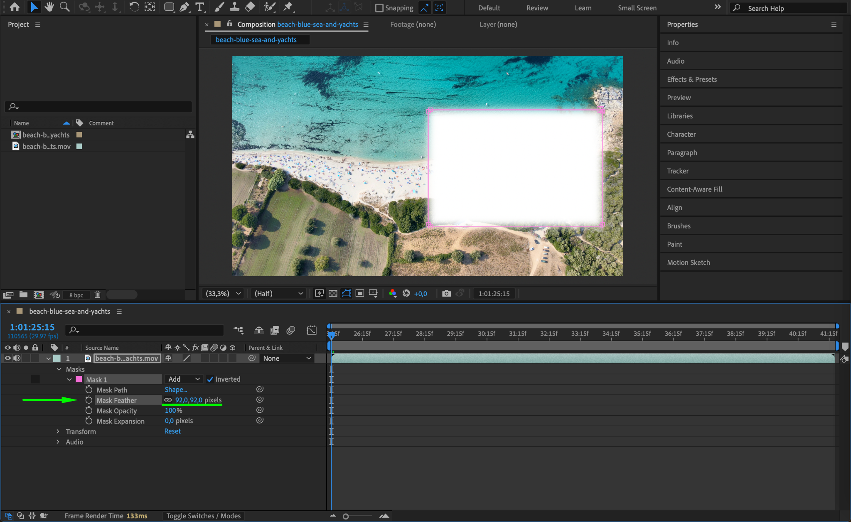851x522 pixels.
Task: Select the Pen tool in toolbar
Action: 184,7
